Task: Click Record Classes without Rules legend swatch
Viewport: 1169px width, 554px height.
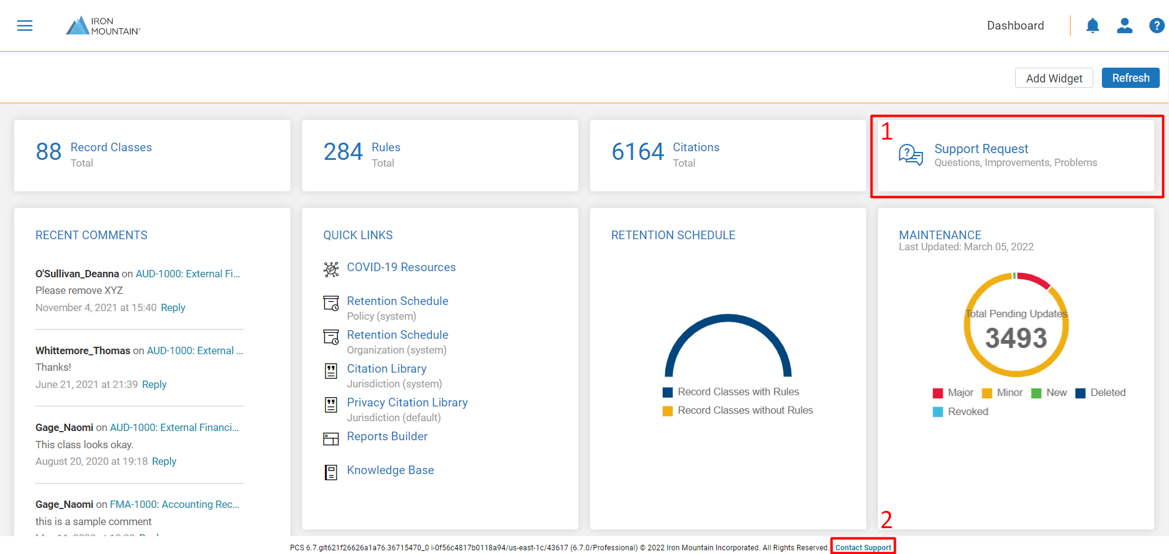Action: [668, 411]
